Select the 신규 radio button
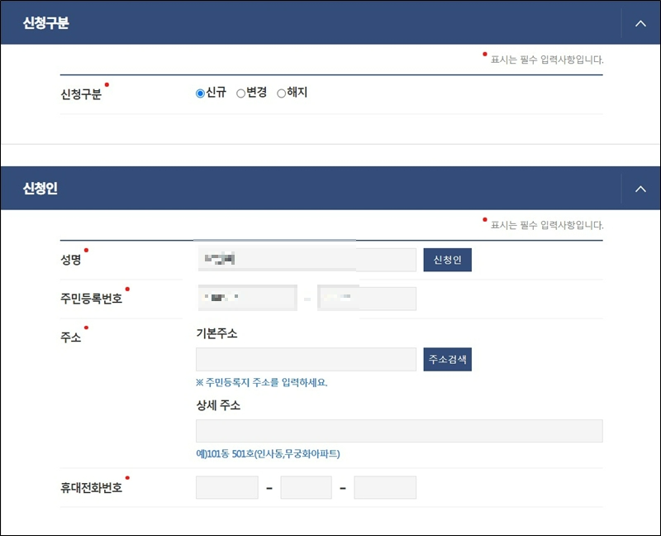This screenshot has height=536, width=661. (200, 93)
